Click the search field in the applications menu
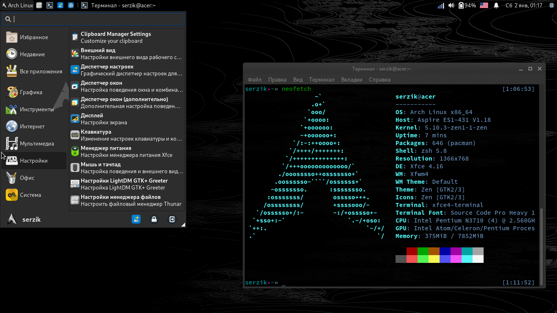 (x=93, y=19)
